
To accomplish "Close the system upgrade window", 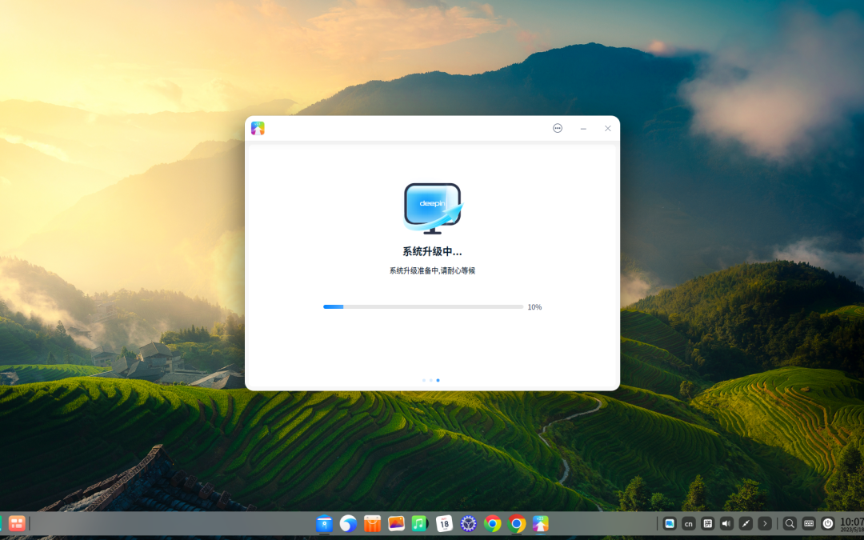I will [x=607, y=128].
